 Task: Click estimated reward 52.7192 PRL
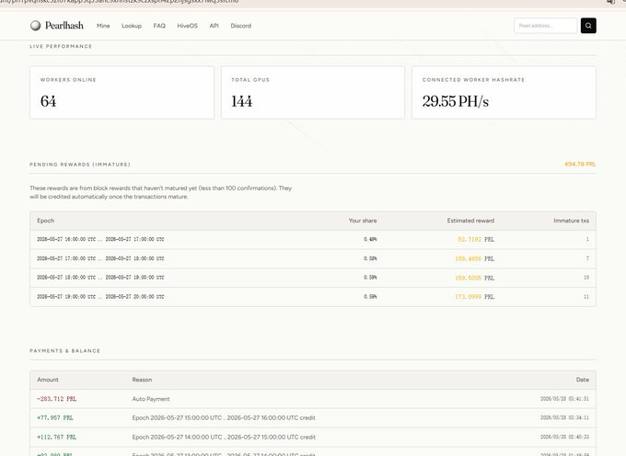(x=476, y=240)
